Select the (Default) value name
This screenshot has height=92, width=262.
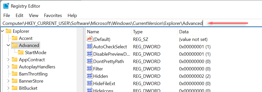point(102,40)
